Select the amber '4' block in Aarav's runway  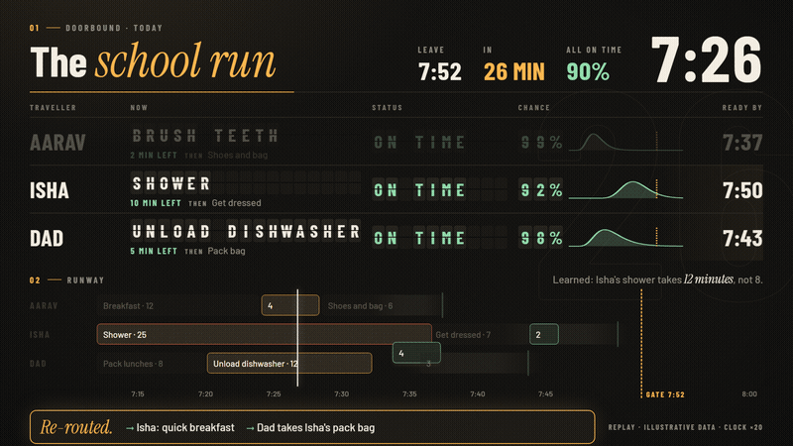(290, 306)
